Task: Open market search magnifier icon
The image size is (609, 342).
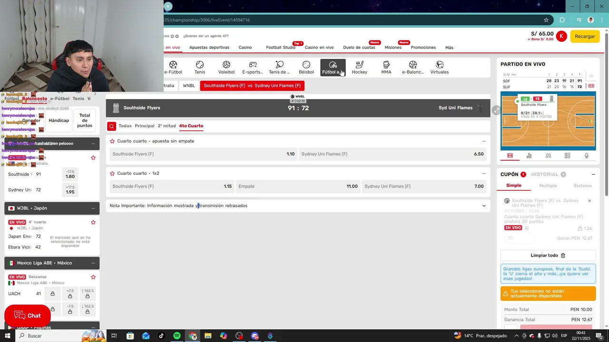Action: (x=111, y=126)
